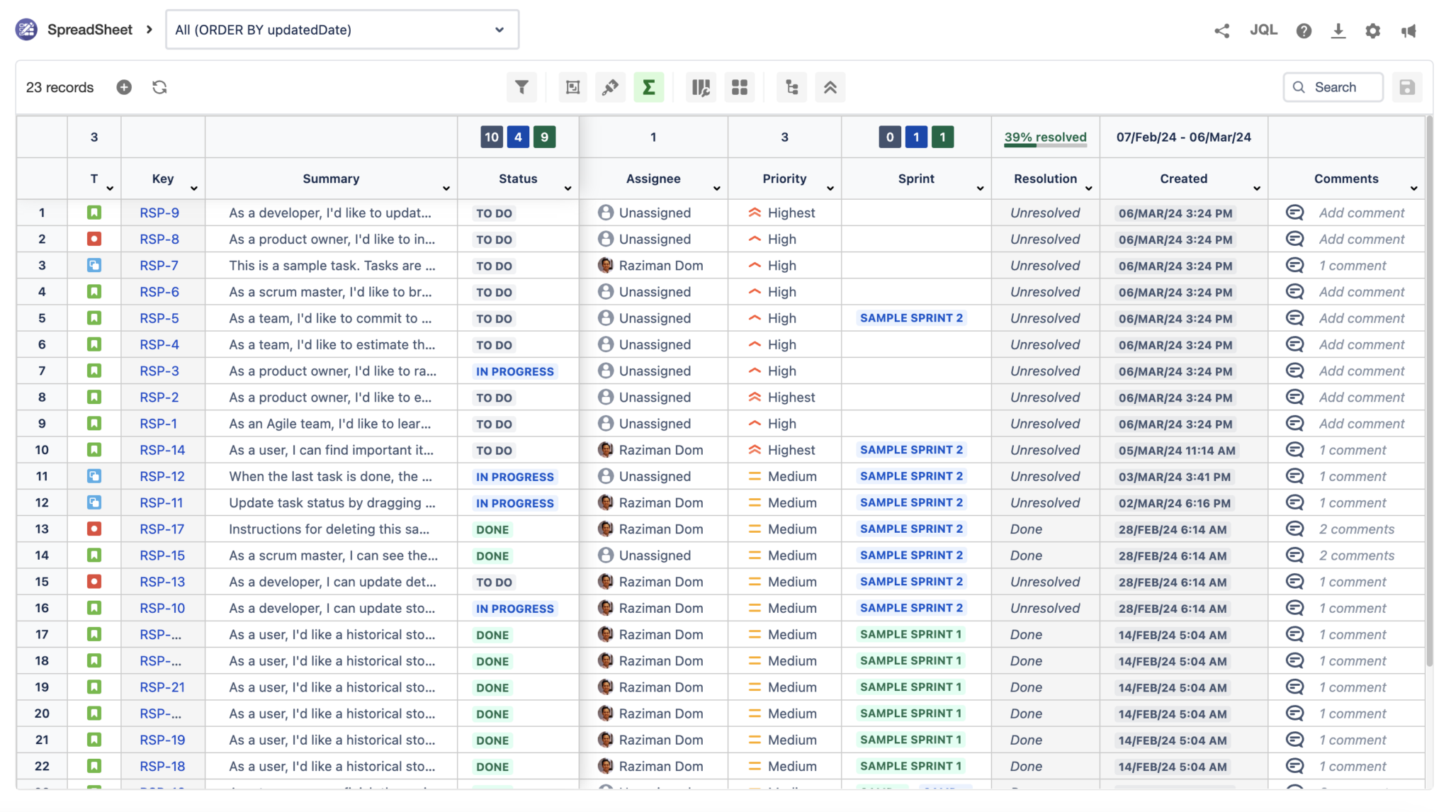The image size is (1451, 812).
Task: Expand the Priority column dropdown
Action: [x=830, y=188]
